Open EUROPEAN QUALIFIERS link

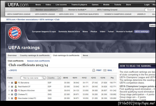point(88,14)
